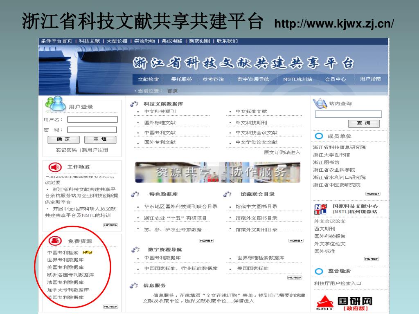
Task: Click the dots icon beside 馆藏联合目录
Action: coord(227,194)
